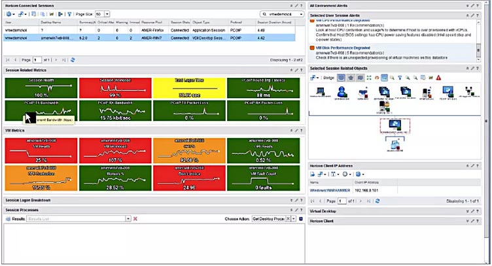The height and width of the screenshot is (266, 492).
Task: Select the host server icon with the lock badge
Action: pos(385,107)
